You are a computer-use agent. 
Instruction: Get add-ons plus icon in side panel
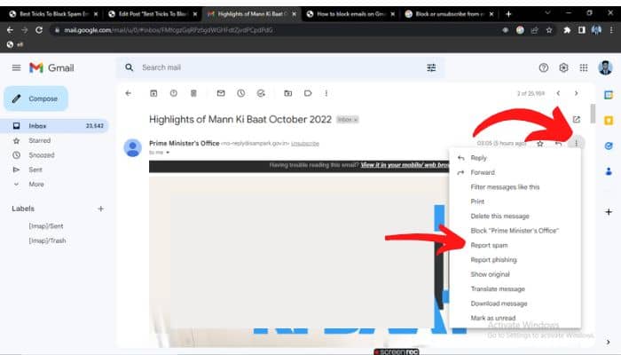pos(609,212)
